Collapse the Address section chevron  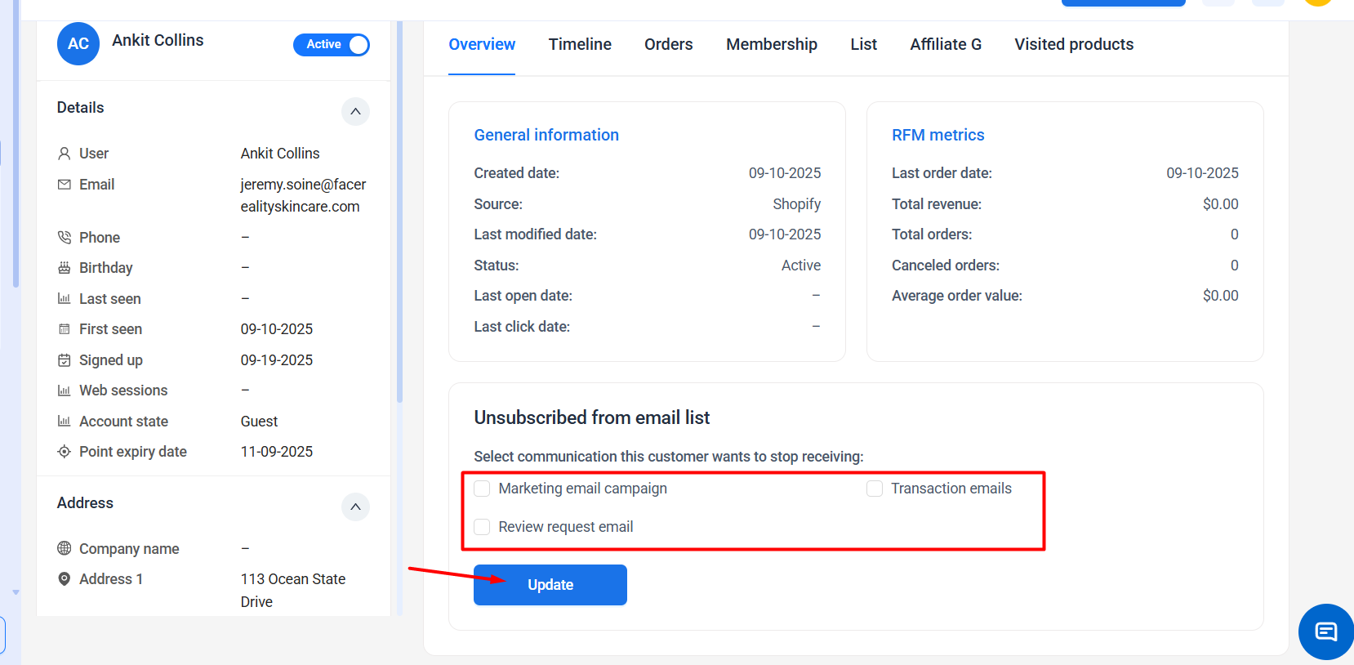[x=355, y=507]
